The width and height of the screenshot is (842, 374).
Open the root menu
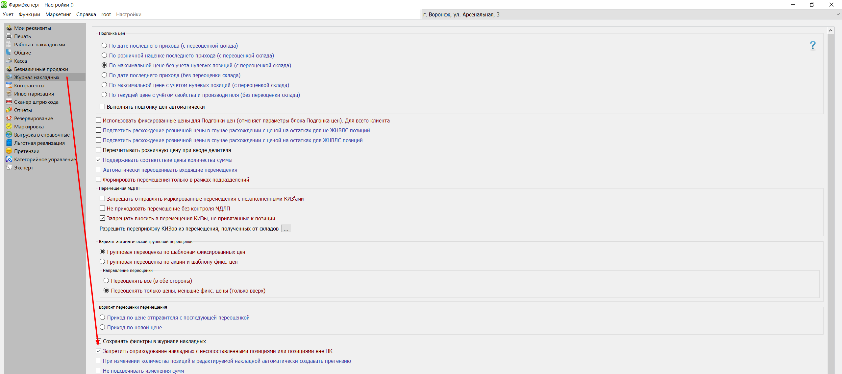pos(106,14)
